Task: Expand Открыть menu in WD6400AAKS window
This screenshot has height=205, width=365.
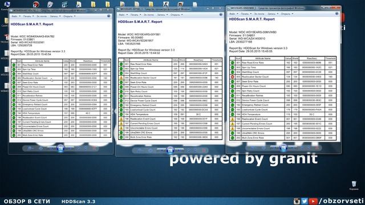Action: [x=70, y=17]
